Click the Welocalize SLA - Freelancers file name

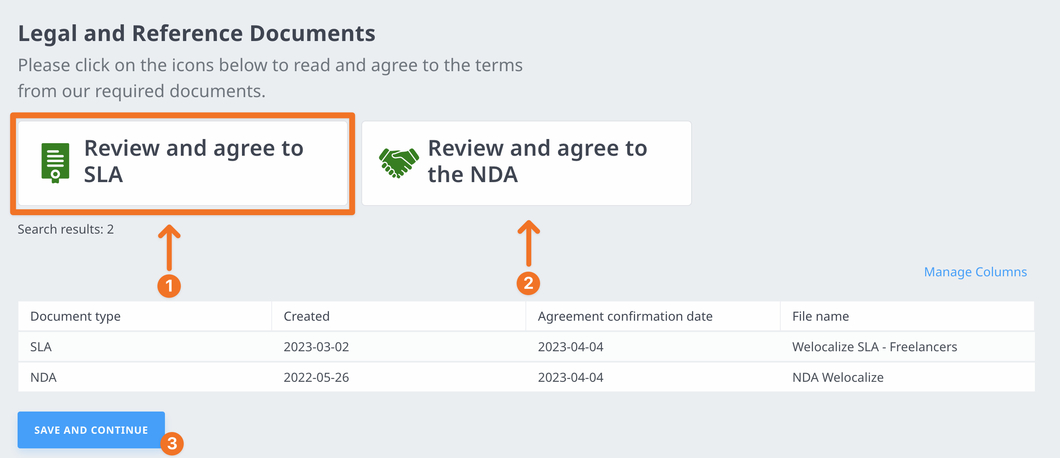tap(874, 347)
